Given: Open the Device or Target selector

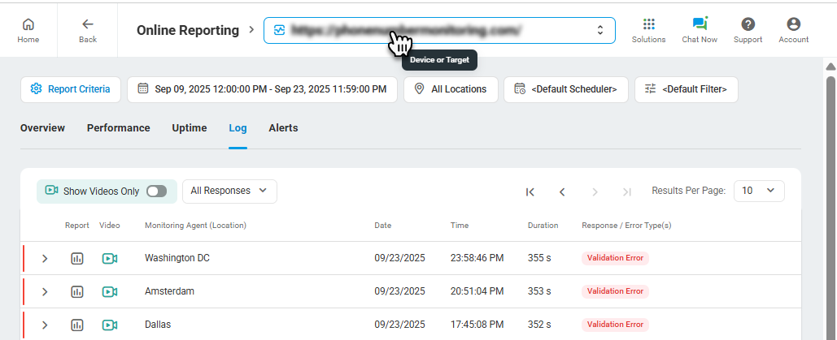Looking at the screenshot, I should tap(439, 31).
